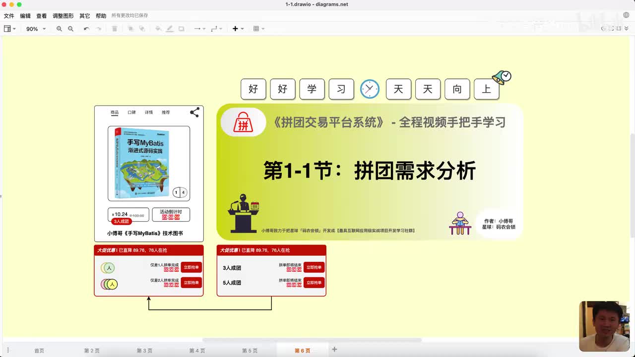Select the 第 6 页 tab

click(x=302, y=351)
